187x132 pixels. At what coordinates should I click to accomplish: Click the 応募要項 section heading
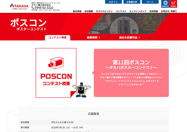[94, 114]
